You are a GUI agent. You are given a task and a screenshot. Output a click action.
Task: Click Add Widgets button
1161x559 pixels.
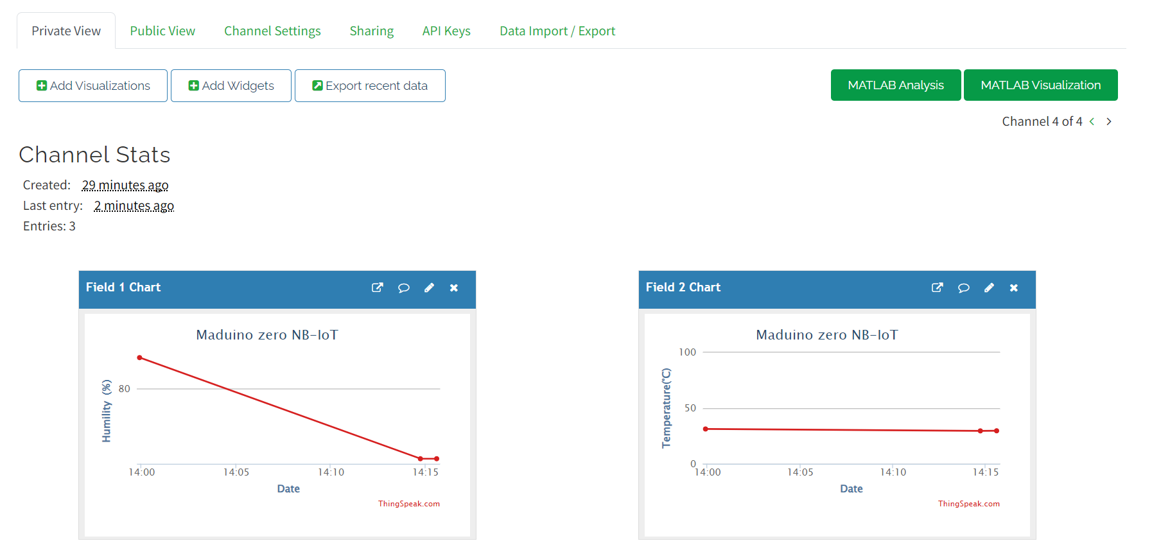231,85
